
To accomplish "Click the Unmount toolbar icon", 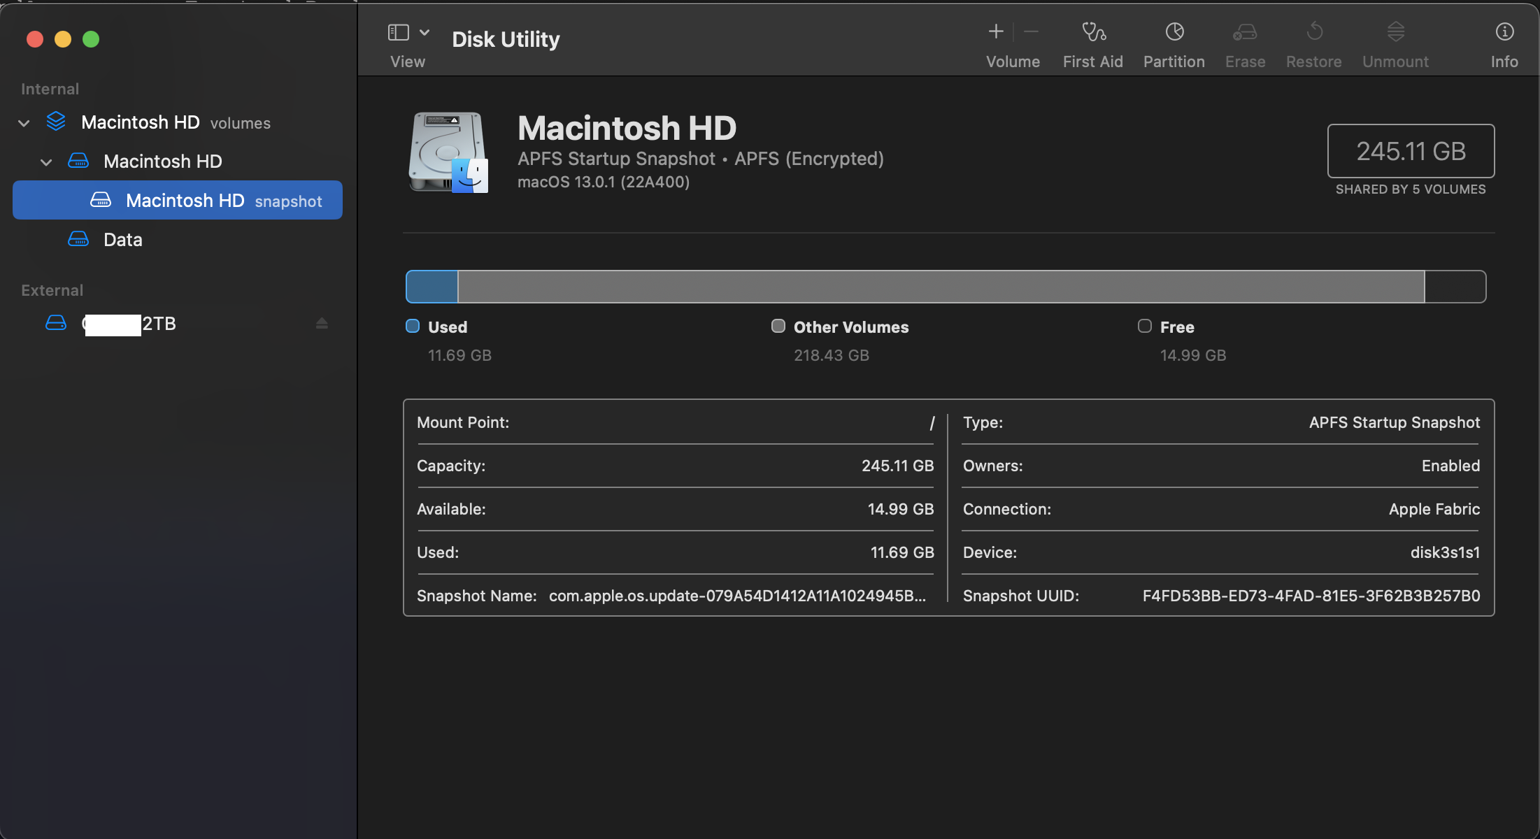I will (1395, 31).
